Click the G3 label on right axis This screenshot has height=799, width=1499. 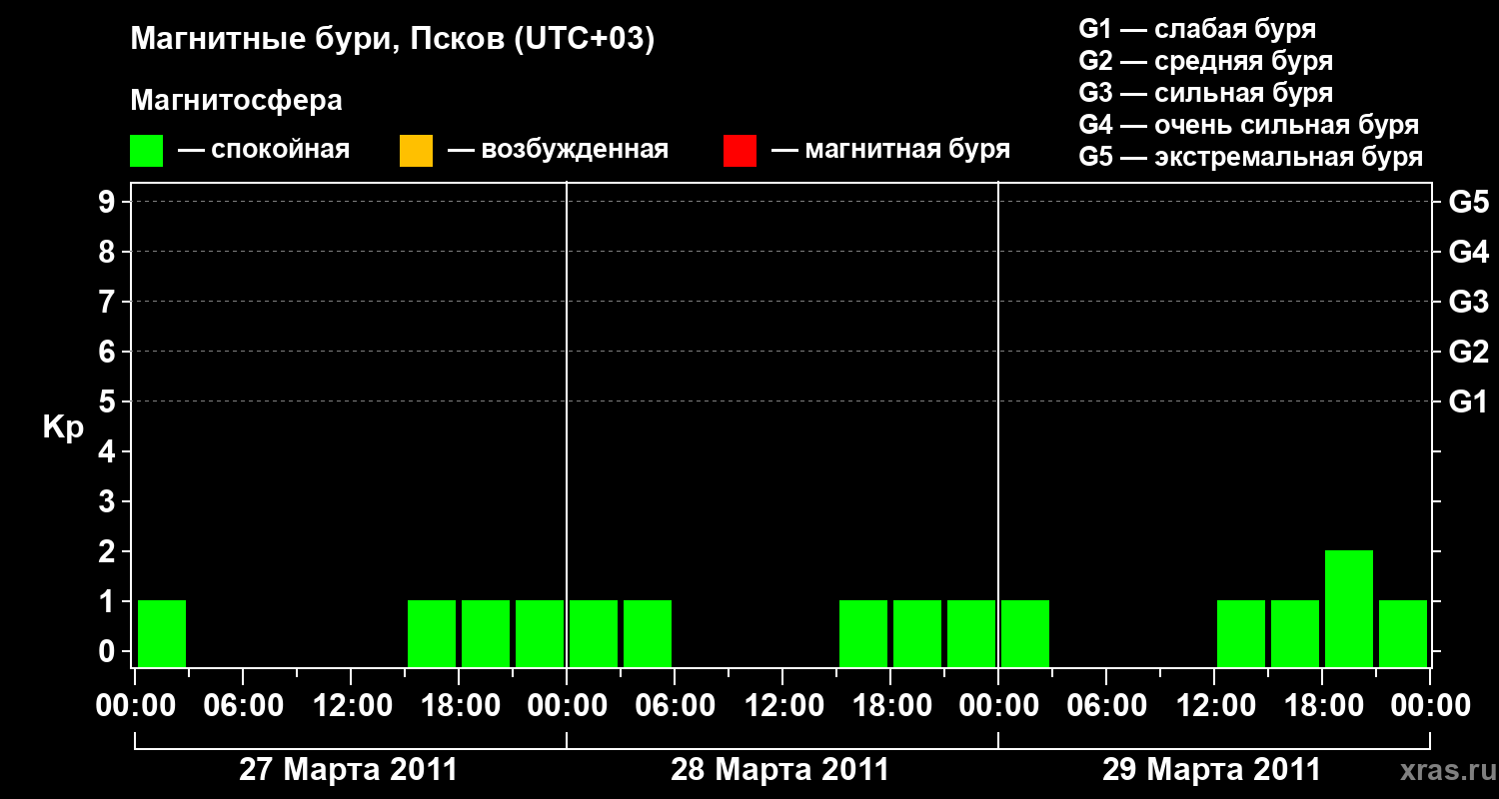(1469, 302)
